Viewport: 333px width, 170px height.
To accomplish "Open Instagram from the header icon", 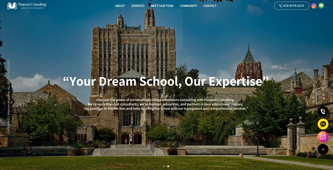I will (x=314, y=6).
